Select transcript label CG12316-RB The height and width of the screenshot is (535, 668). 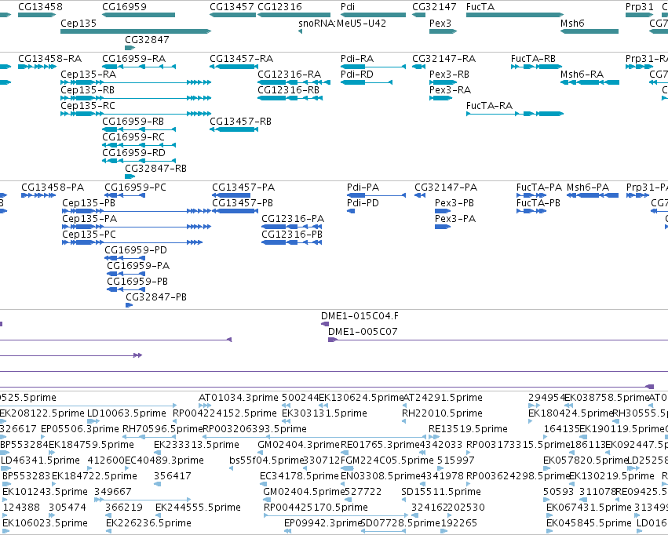click(288, 89)
